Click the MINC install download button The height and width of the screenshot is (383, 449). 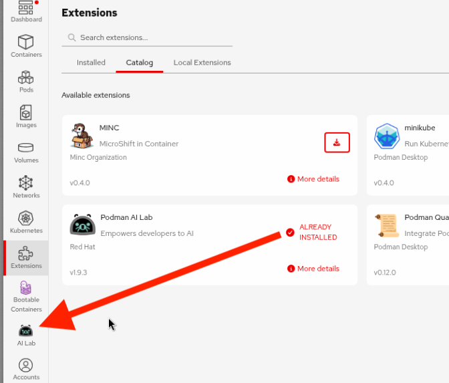coord(337,142)
